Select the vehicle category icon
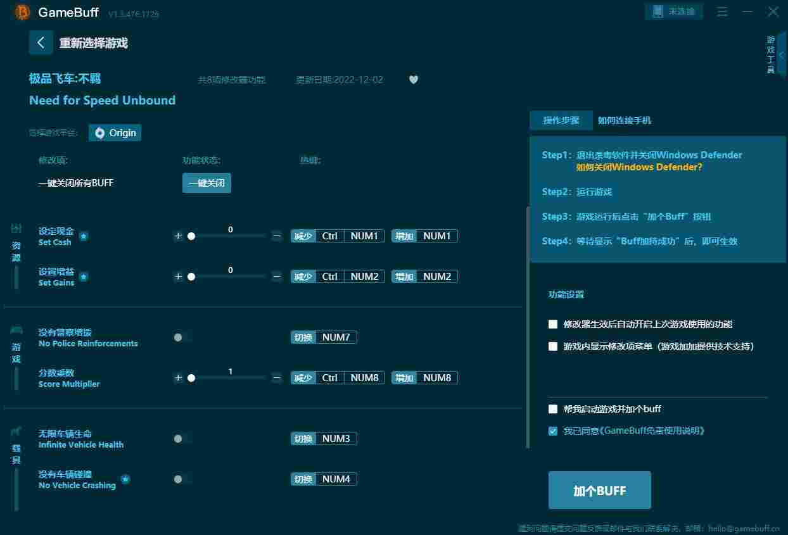The image size is (788, 535). tap(16, 431)
